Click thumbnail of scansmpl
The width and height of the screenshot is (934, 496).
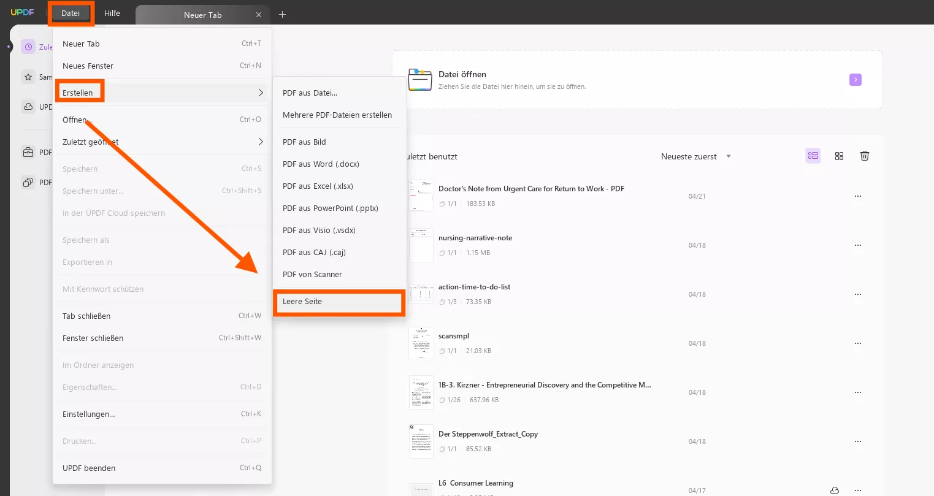[x=421, y=343]
